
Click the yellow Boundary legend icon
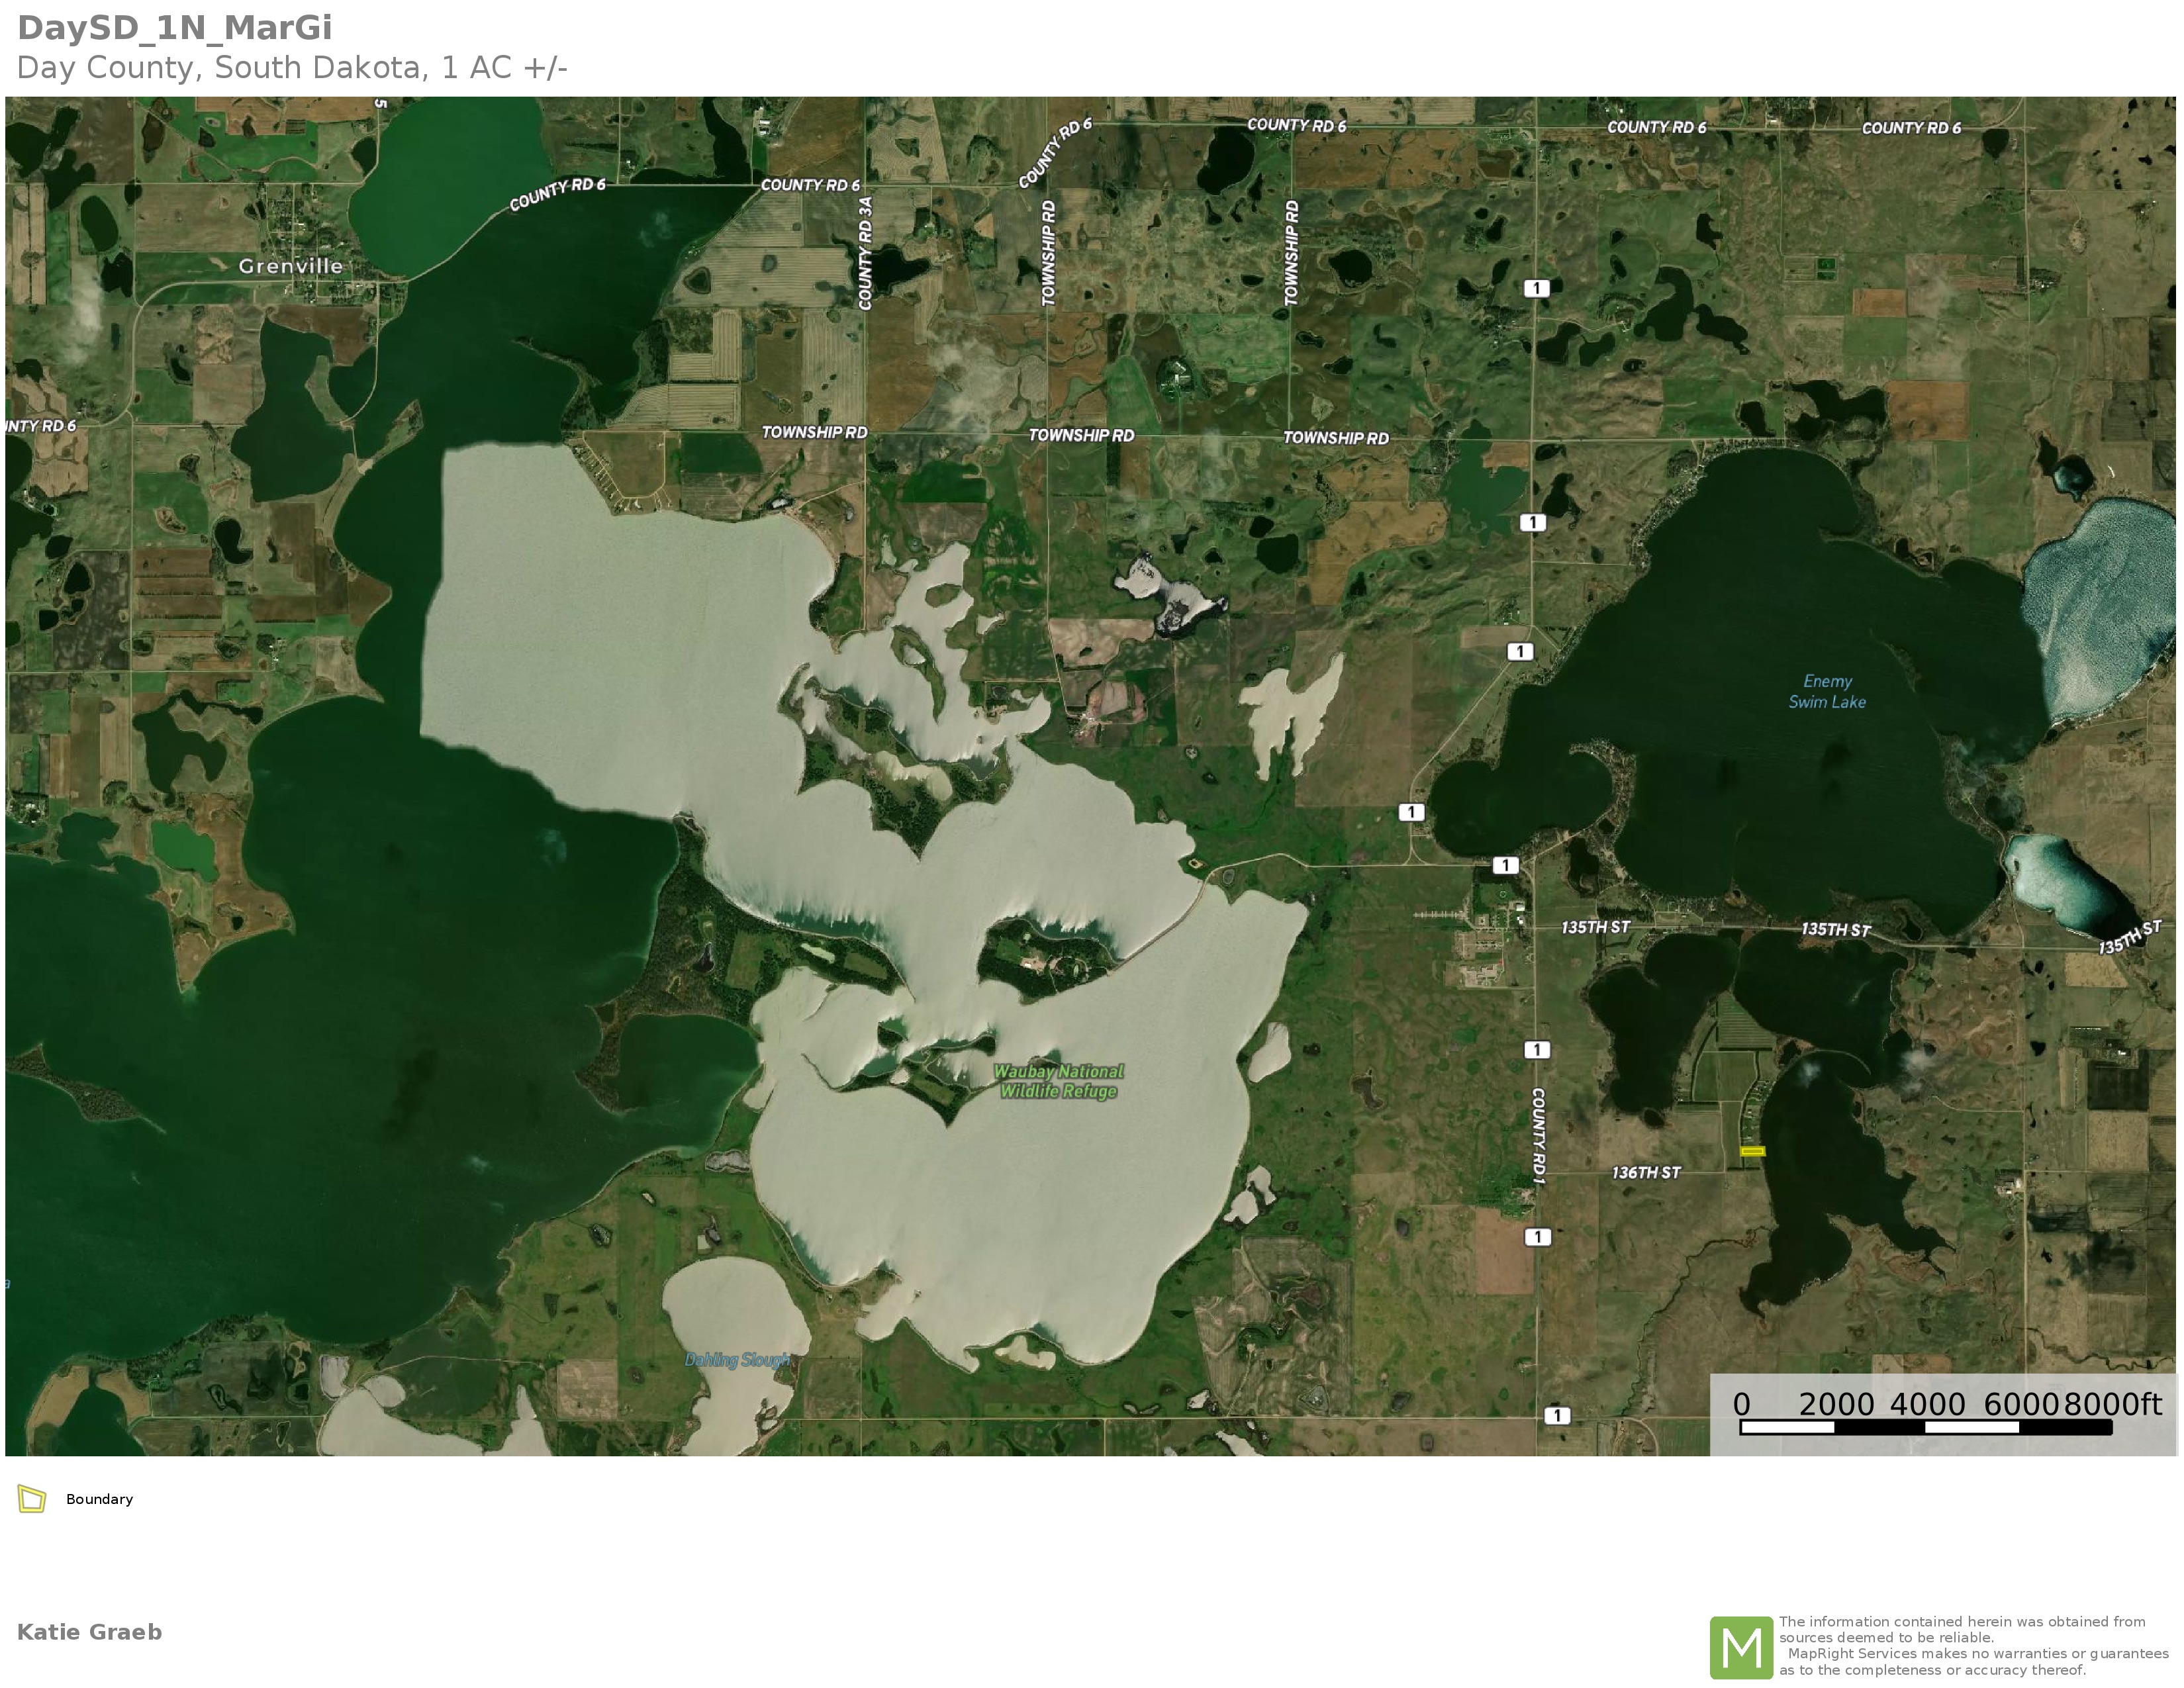[32, 1499]
